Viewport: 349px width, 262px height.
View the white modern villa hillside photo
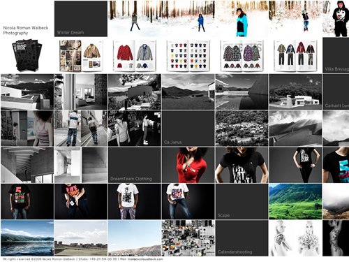(295, 92)
